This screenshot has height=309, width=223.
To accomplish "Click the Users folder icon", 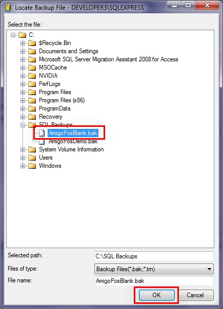I will click(32, 158).
